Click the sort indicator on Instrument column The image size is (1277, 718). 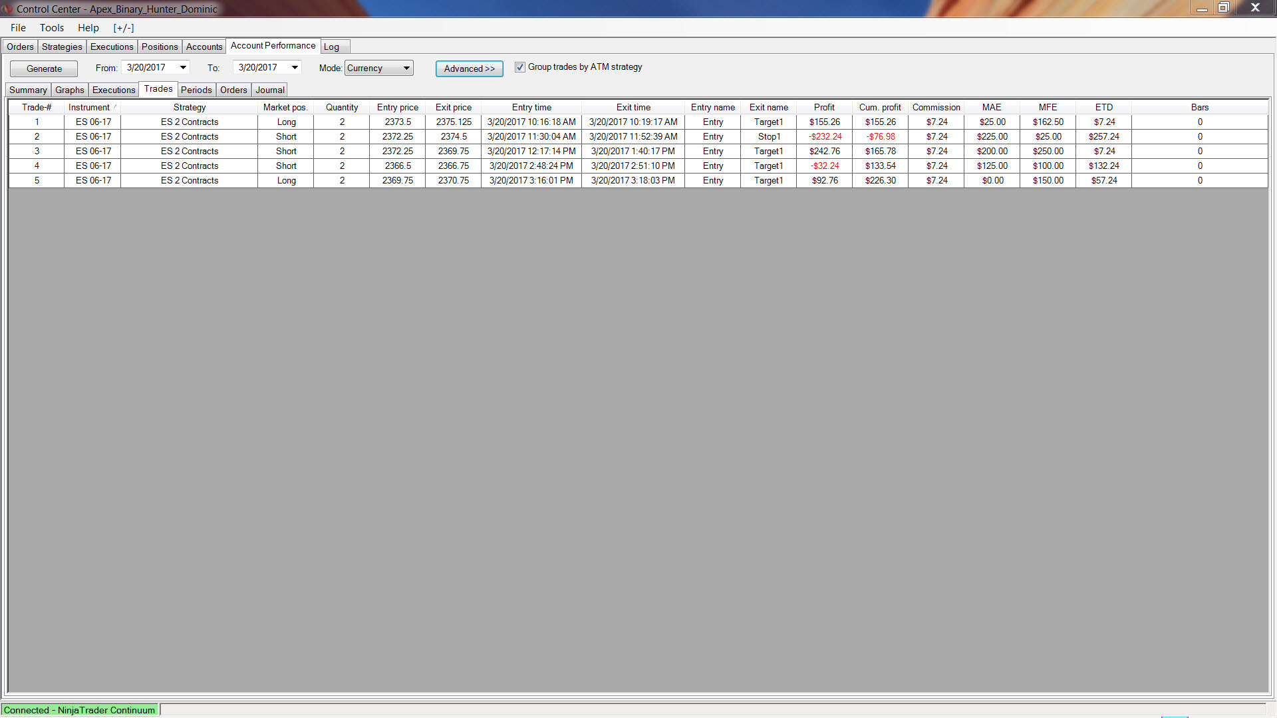coord(115,106)
